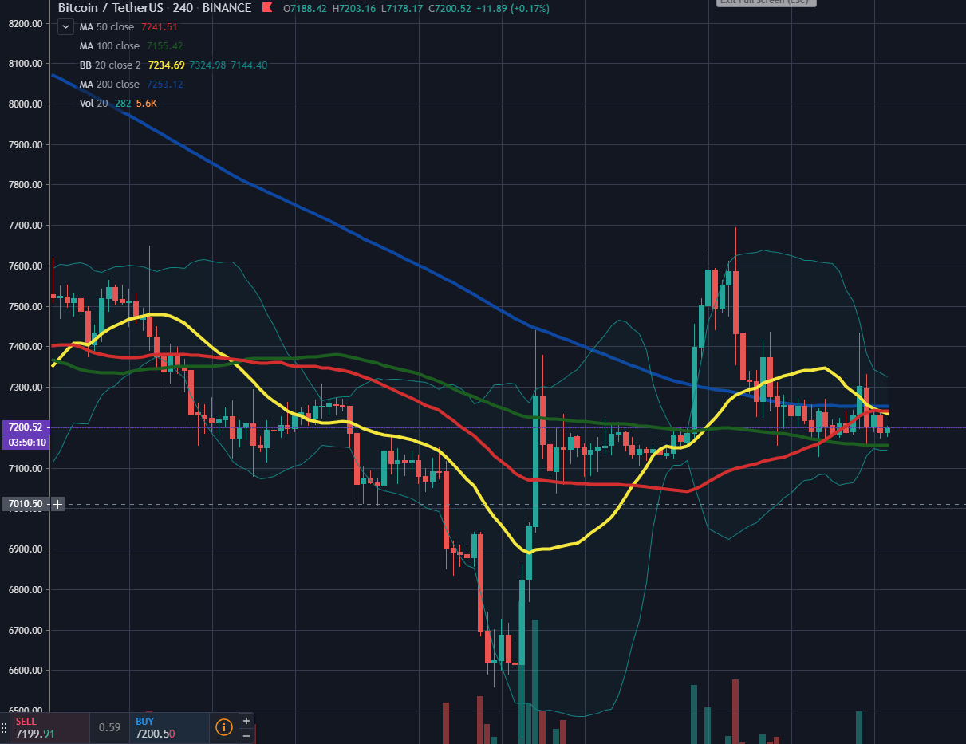Image resolution: width=966 pixels, height=744 pixels.
Task: Click the 240 timeframe in chart title
Action: tap(183, 8)
